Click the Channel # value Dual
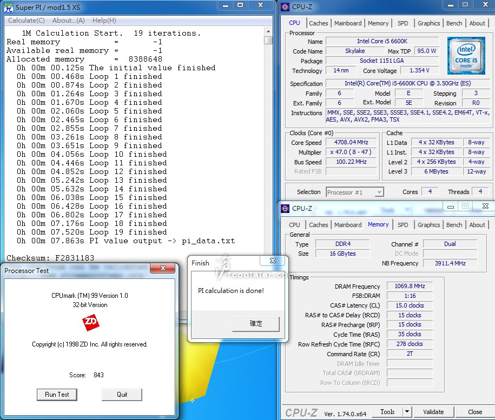The width and height of the screenshot is (495, 420). point(450,244)
